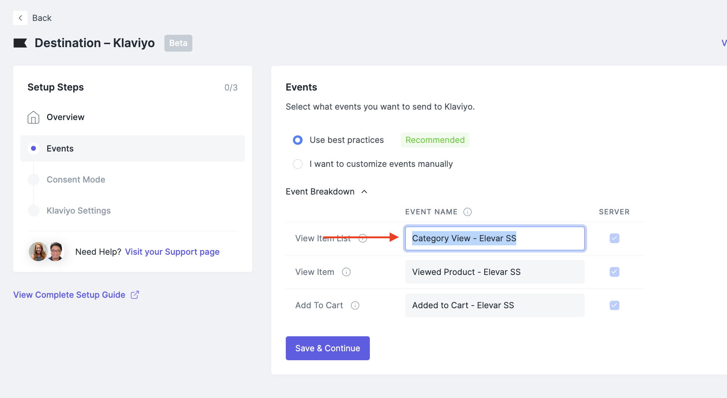
Task: Disable Server checkbox for View Item List
Action: 614,238
